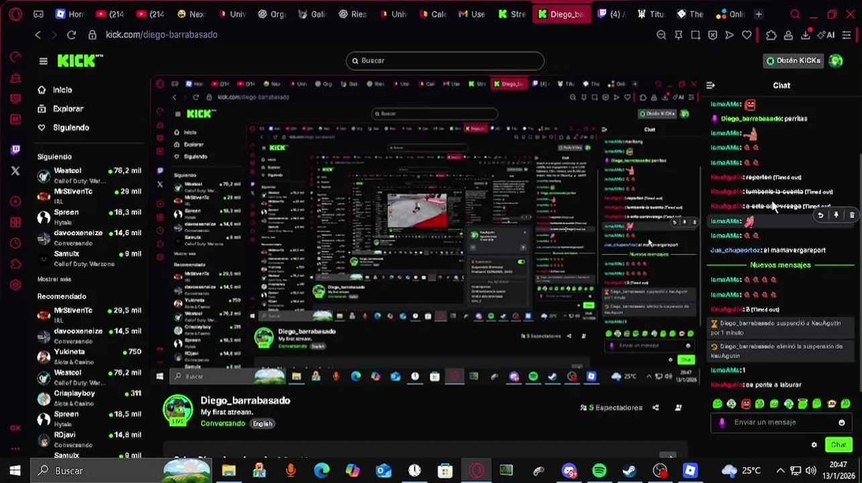This screenshot has width=862, height=483.
Task: Click the Conversando category link
Action: pos(223,423)
